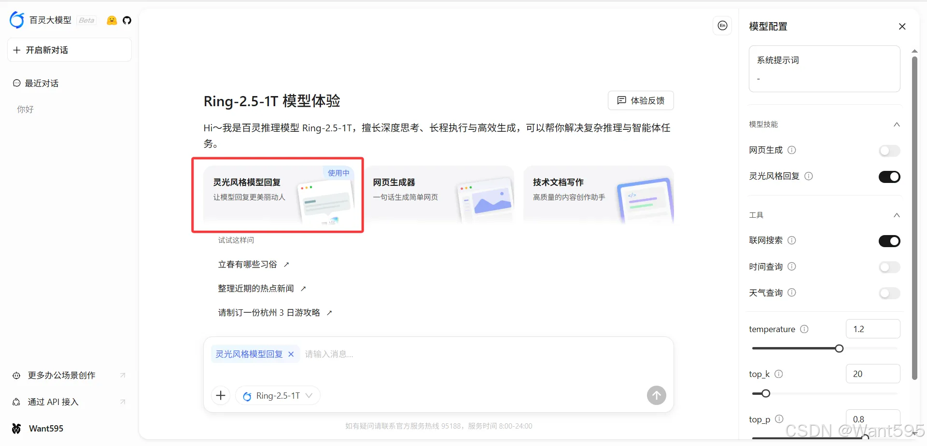The width and height of the screenshot is (927, 446).
Task: Click the plus attachment icon in input box
Action: tap(221, 395)
